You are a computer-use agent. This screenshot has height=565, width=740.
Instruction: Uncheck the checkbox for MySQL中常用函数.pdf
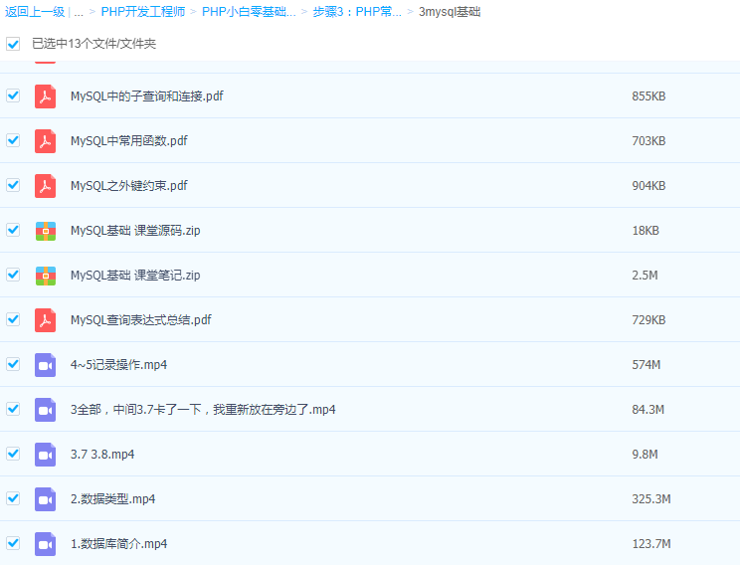pyautogui.click(x=13, y=140)
